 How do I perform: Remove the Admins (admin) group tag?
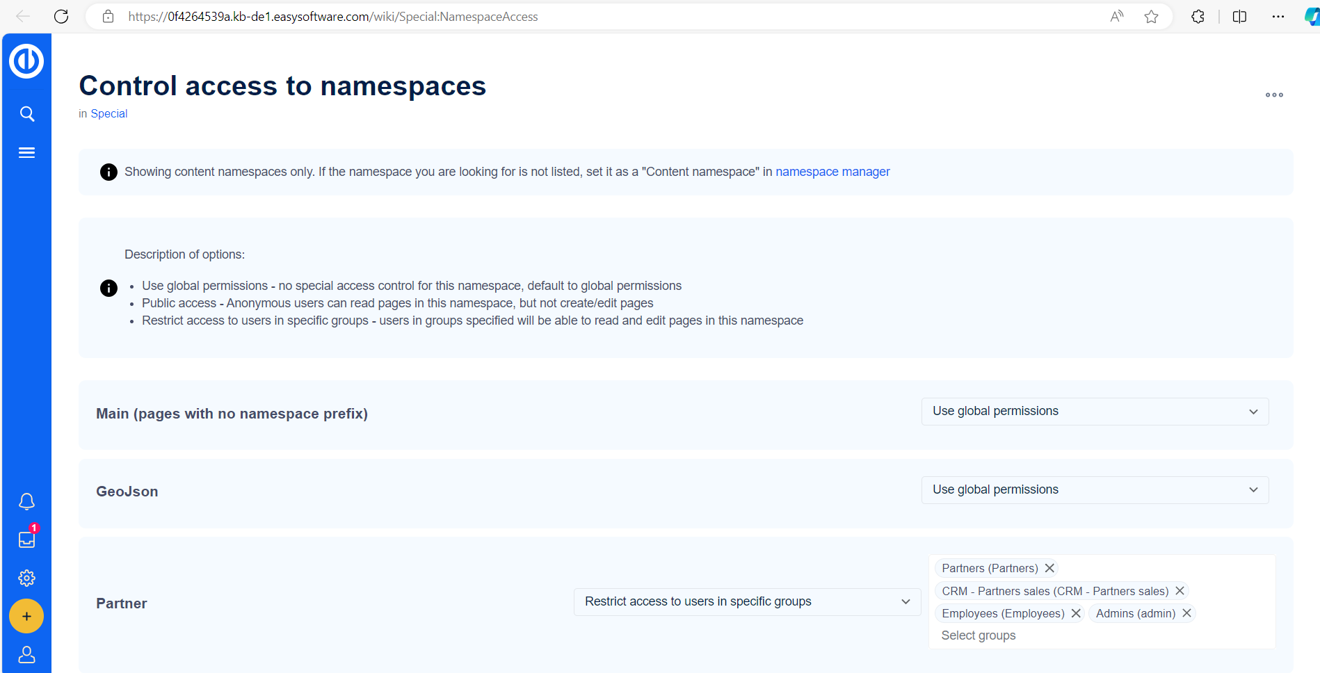point(1186,613)
